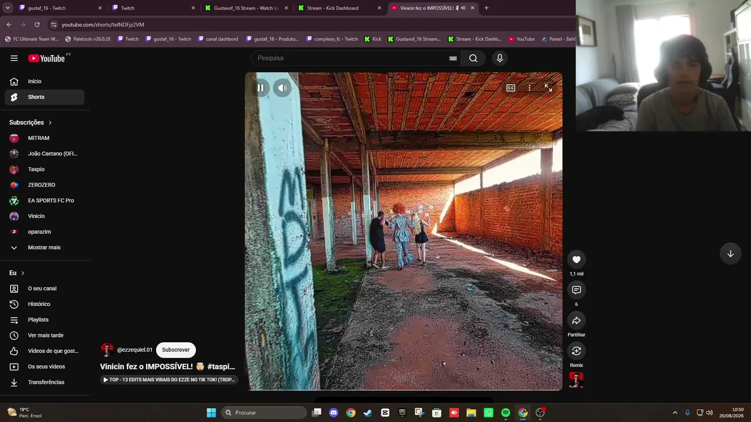Open the @ezzequiel.01 channel link
The image size is (751, 422).
coord(134,350)
